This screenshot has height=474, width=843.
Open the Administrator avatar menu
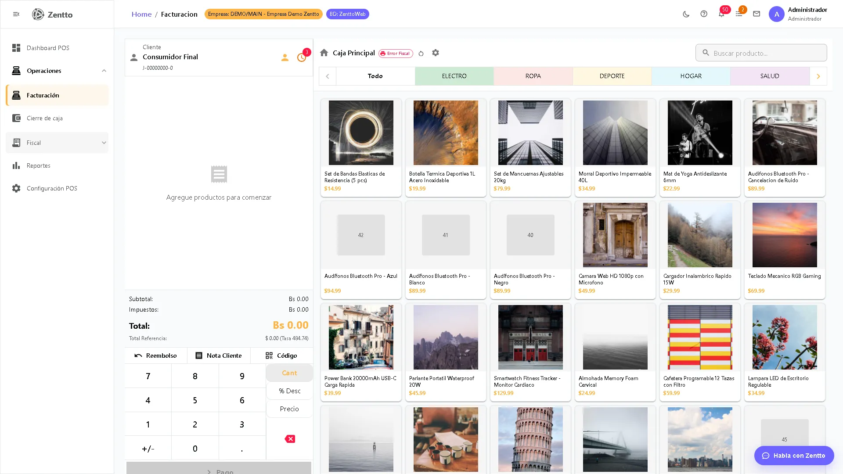[x=777, y=14]
